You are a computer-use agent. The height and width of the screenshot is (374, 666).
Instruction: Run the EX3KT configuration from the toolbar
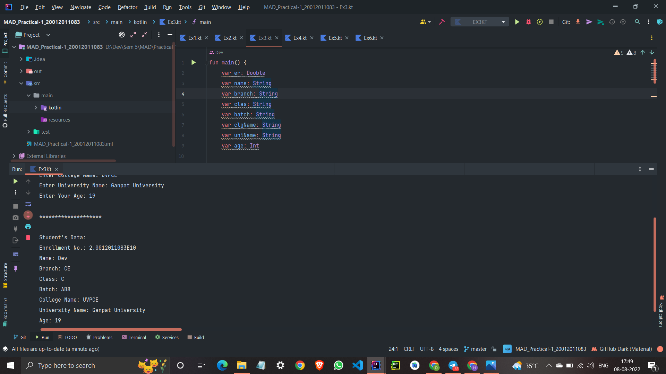pos(517,22)
